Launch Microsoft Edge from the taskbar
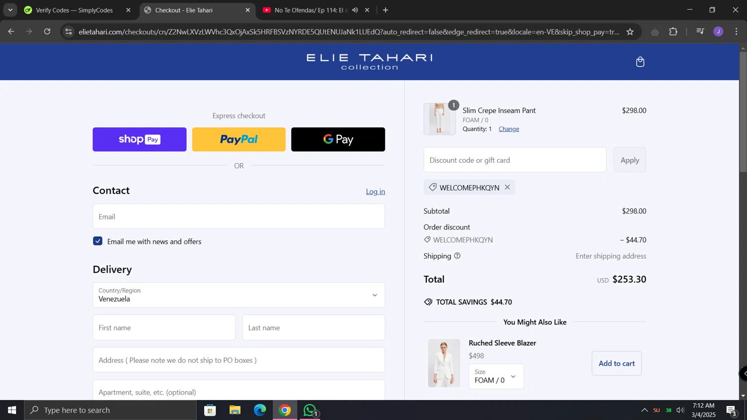This screenshot has height=420, width=747. (260, 410)
